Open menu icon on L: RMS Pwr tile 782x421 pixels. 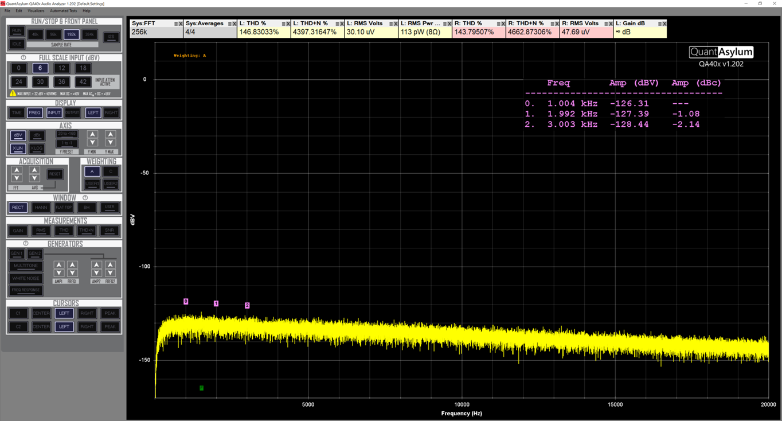coord(444,24)
